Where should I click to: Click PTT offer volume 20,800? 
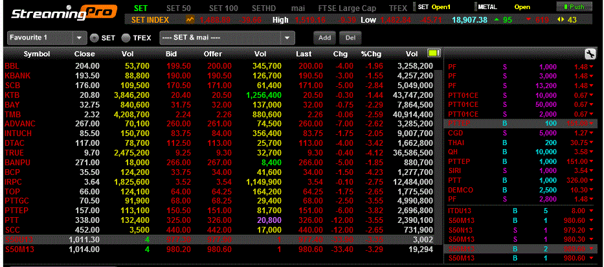click(x=268, y=220)
